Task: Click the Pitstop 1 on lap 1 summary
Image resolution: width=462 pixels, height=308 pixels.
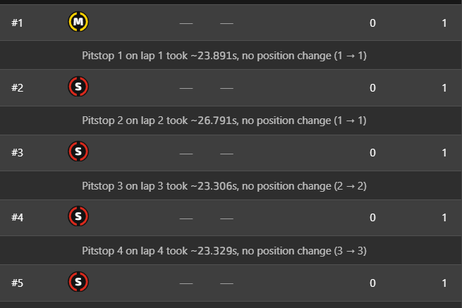Action: click(x=224, y=55)
